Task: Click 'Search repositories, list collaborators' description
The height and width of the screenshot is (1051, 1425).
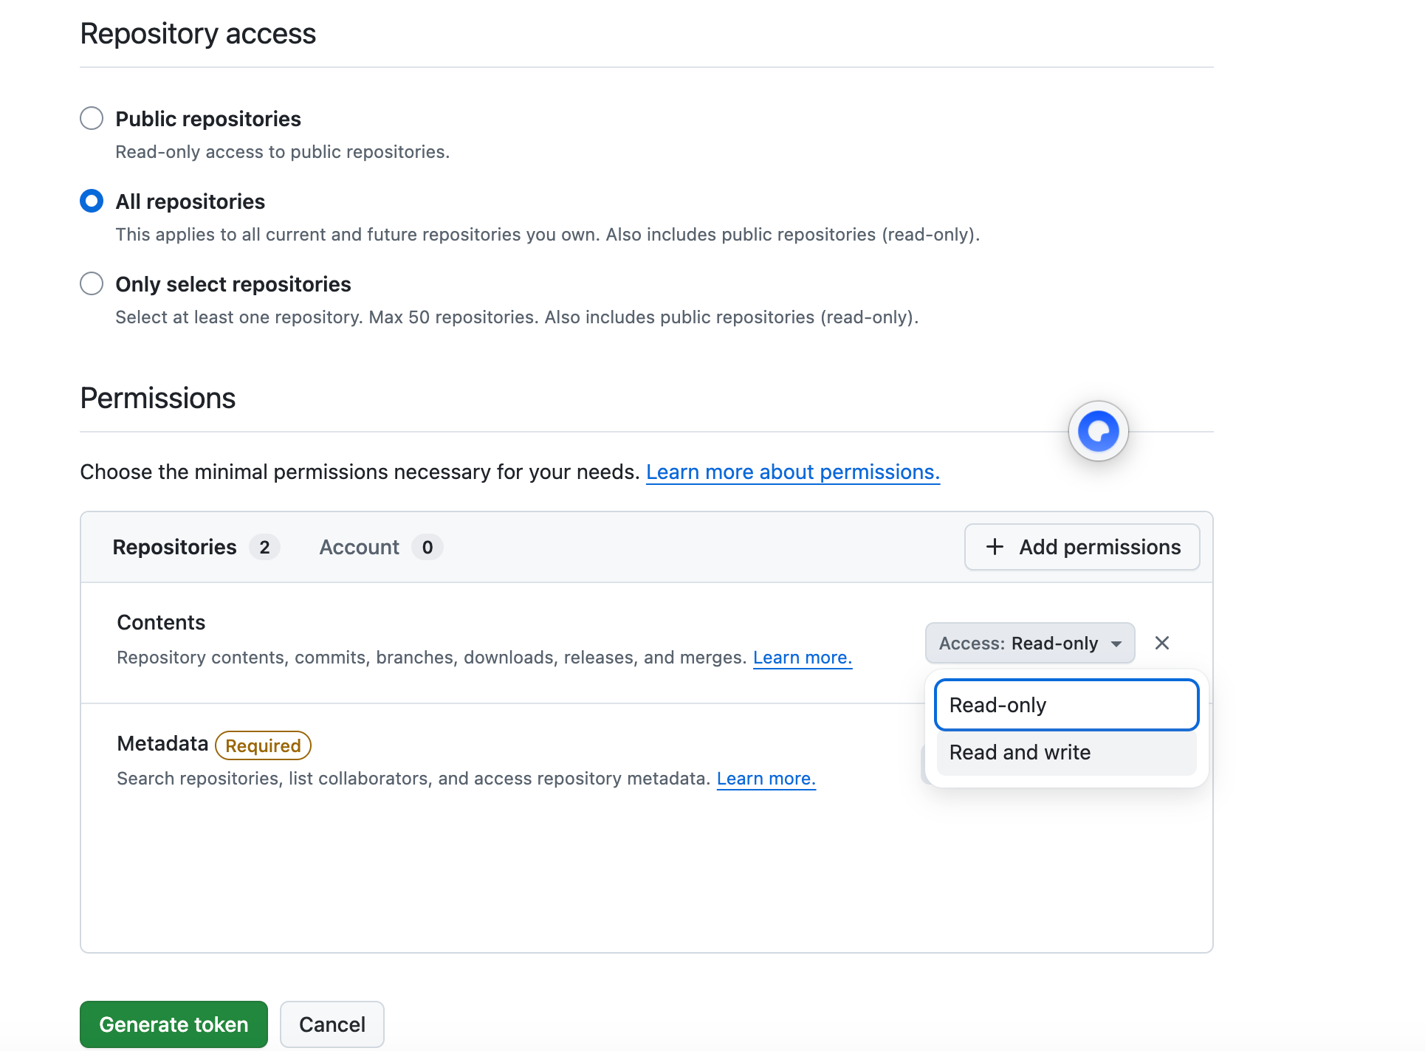Action: pos(413,778)
